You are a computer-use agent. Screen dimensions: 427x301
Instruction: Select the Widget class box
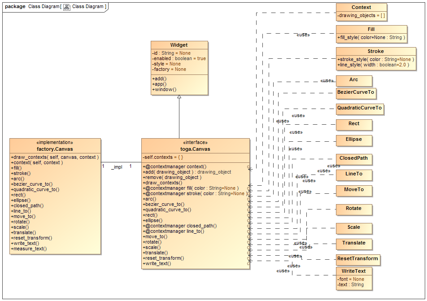(179, 45)
